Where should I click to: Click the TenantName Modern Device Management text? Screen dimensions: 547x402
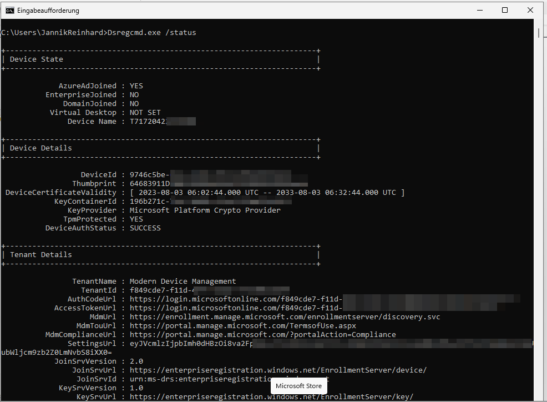point(183,282)
